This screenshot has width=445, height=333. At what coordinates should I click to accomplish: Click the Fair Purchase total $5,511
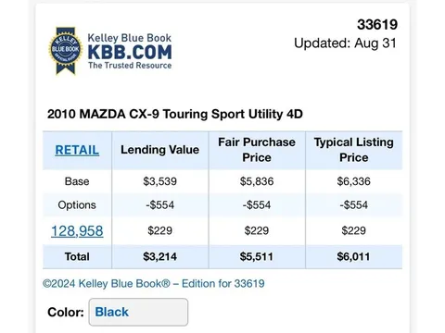(x=257, y=256)
